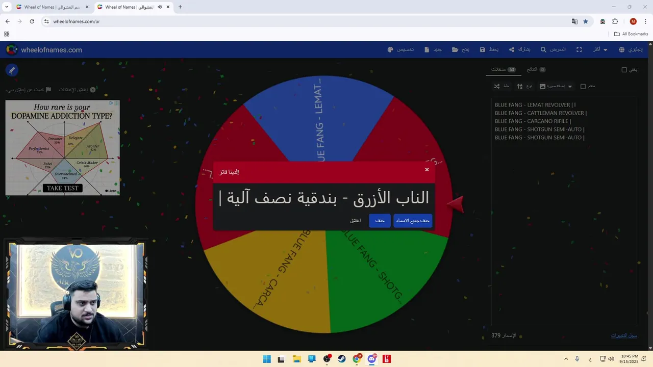Open the Gallery search magnifier icon
The image size is (653, 367).
tap(544, 49)
